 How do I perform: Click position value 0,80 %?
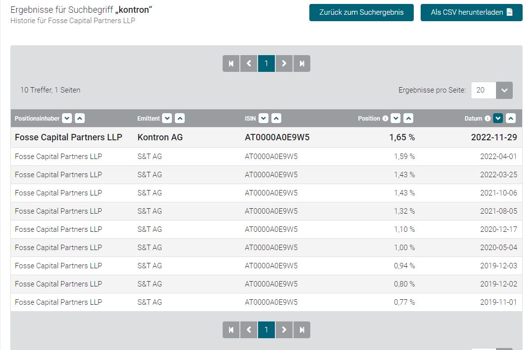404,284
